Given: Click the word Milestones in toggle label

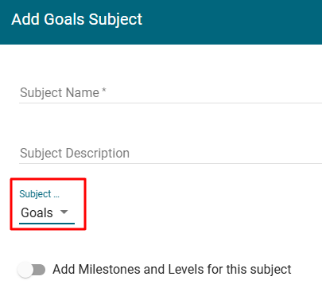Looking at the screenshot, I should (110, 269).
